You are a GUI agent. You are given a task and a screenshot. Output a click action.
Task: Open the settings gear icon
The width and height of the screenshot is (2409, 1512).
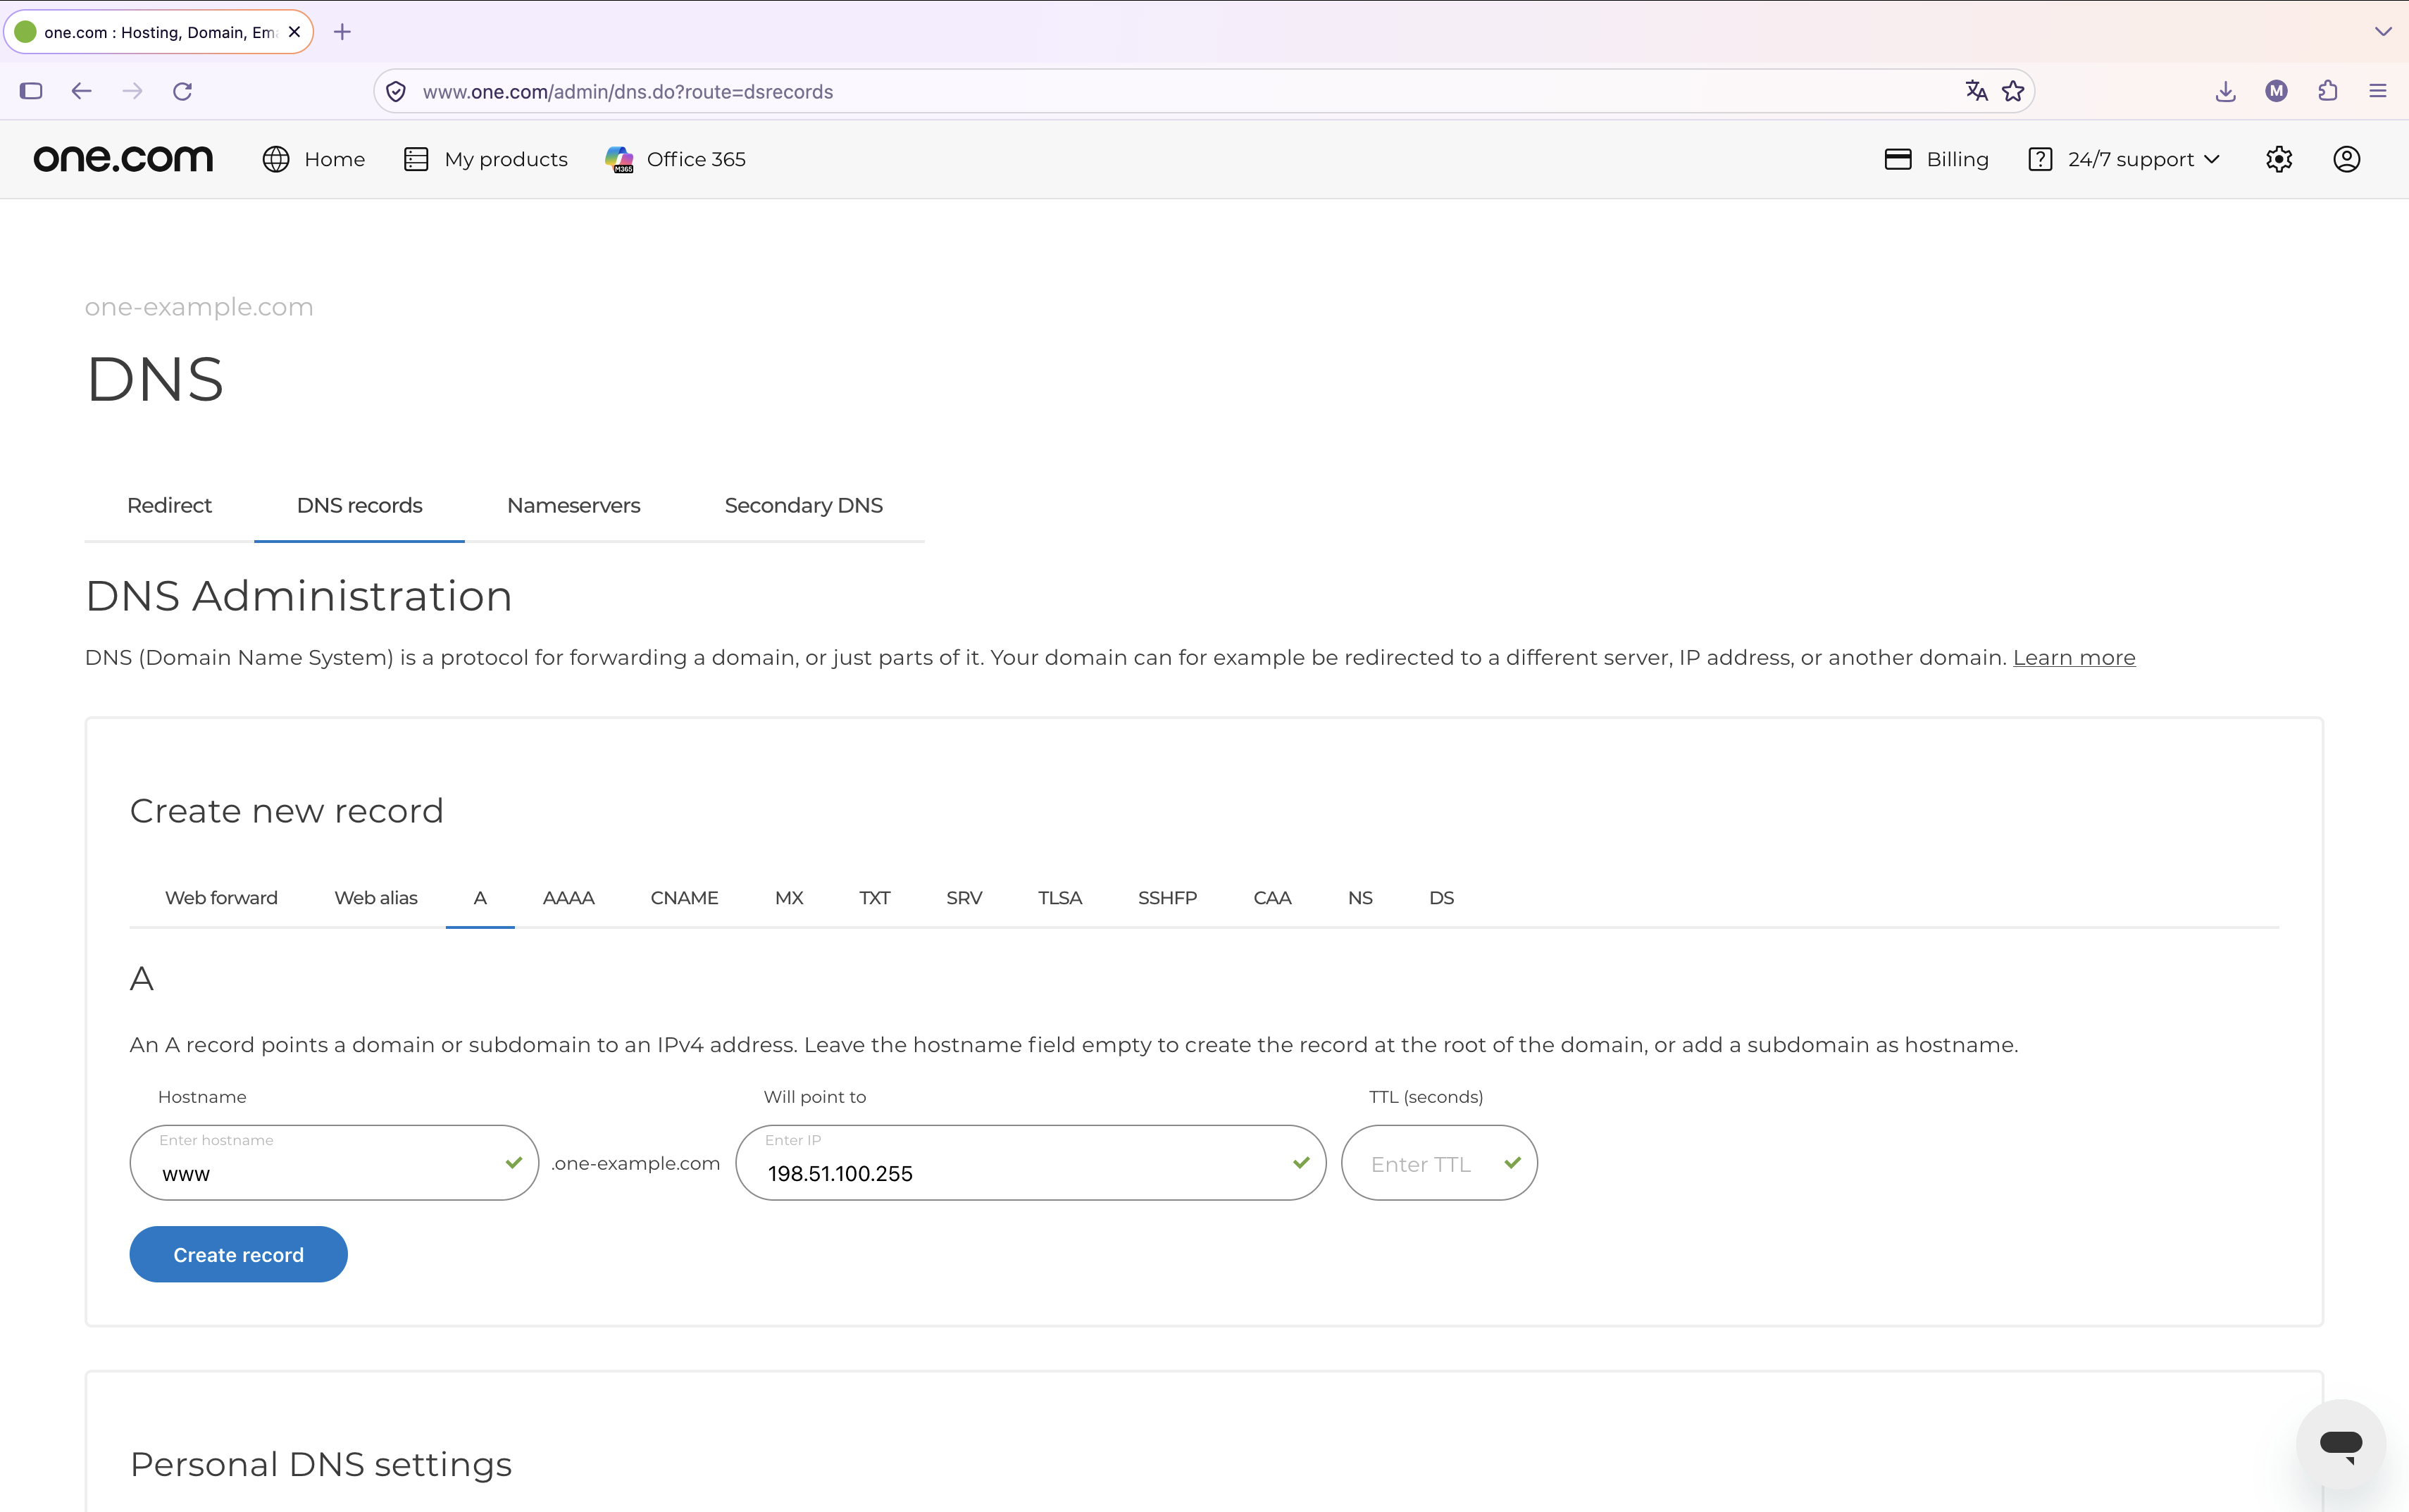2279,159
